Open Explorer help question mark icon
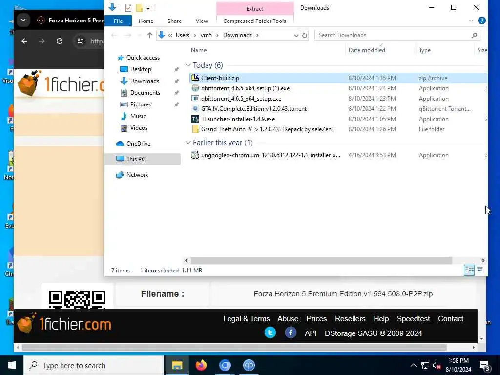The image size is (500, 375). point(481,21)
